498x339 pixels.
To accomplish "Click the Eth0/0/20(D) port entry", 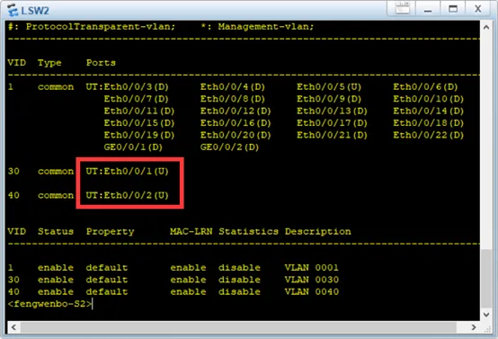I will click(236, 135).
